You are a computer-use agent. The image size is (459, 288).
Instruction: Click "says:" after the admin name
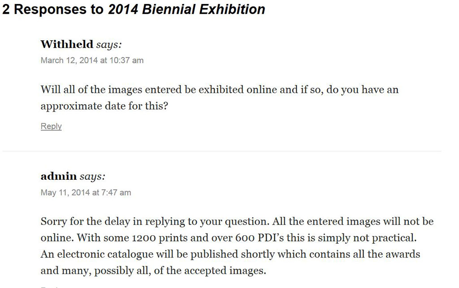92,177
